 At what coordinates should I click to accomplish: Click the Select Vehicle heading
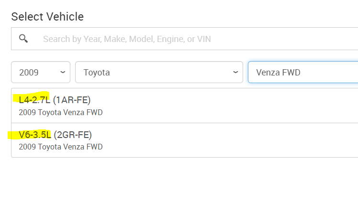click(47, 17)
